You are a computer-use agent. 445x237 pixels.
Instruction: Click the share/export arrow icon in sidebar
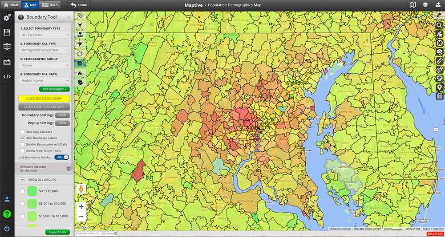point(7,62)
